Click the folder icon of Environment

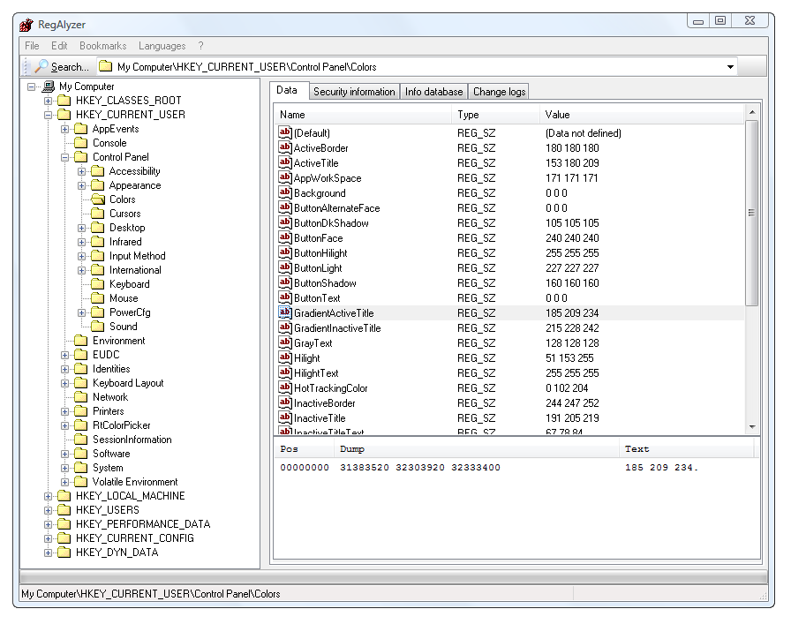pyautogui.click(x=80, y=341)
